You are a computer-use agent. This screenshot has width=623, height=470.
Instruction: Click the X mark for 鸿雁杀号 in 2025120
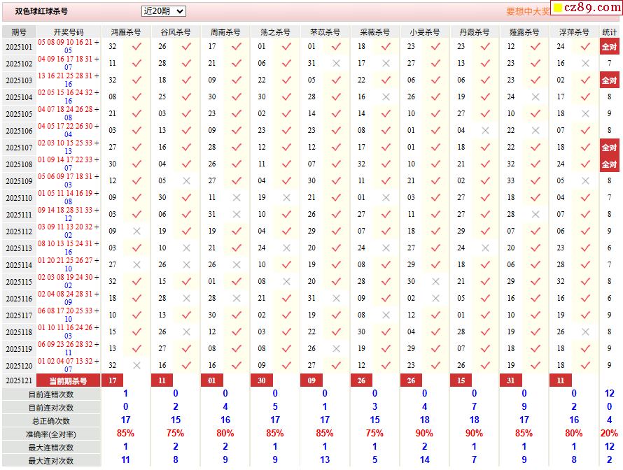[x=136, y=365]
